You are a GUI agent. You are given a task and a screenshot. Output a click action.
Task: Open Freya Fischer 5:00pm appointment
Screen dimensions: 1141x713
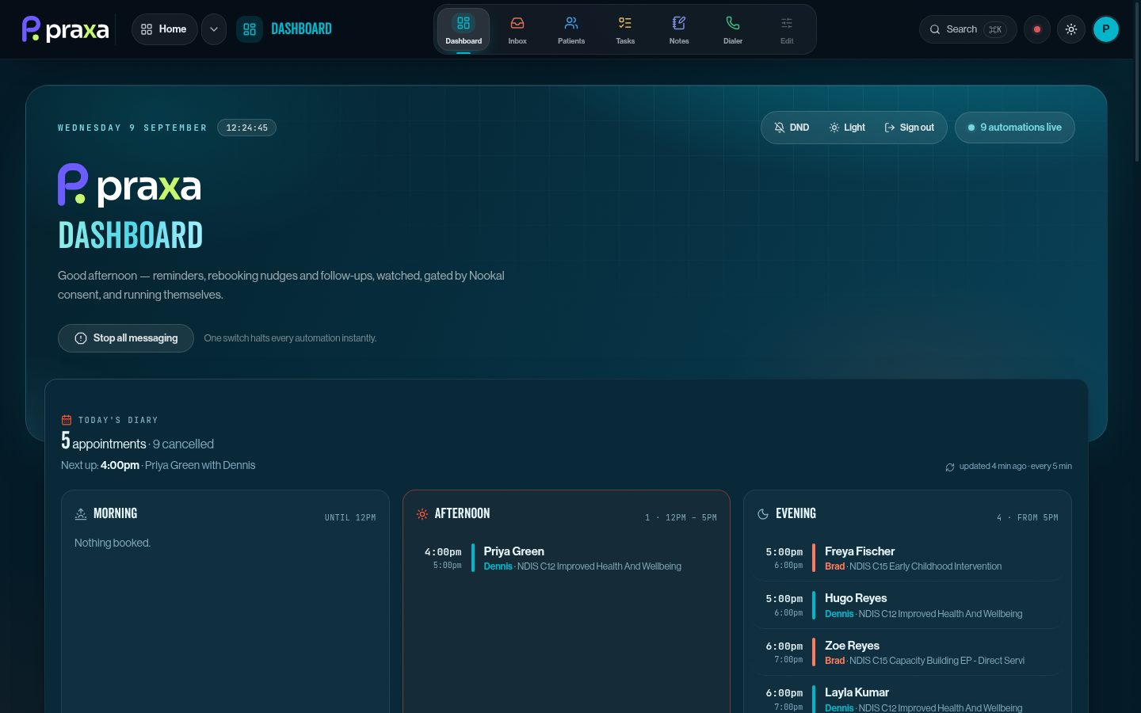pos(907,559)
